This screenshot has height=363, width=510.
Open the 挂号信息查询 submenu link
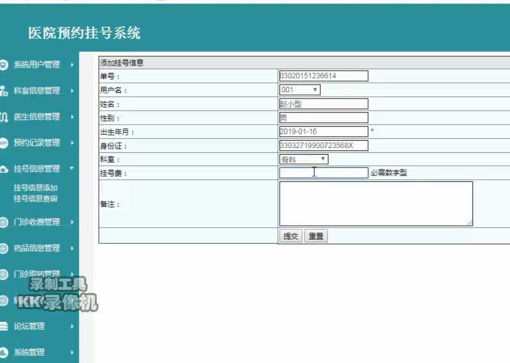tap(35, 199)
